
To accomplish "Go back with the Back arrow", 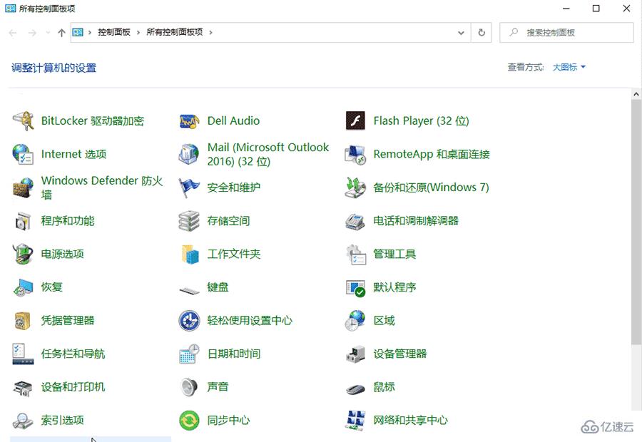I will [13, 33].
